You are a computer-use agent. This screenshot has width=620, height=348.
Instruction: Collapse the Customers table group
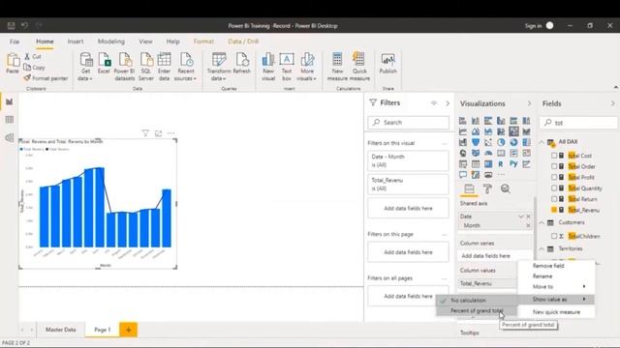(x=542, y=222)
